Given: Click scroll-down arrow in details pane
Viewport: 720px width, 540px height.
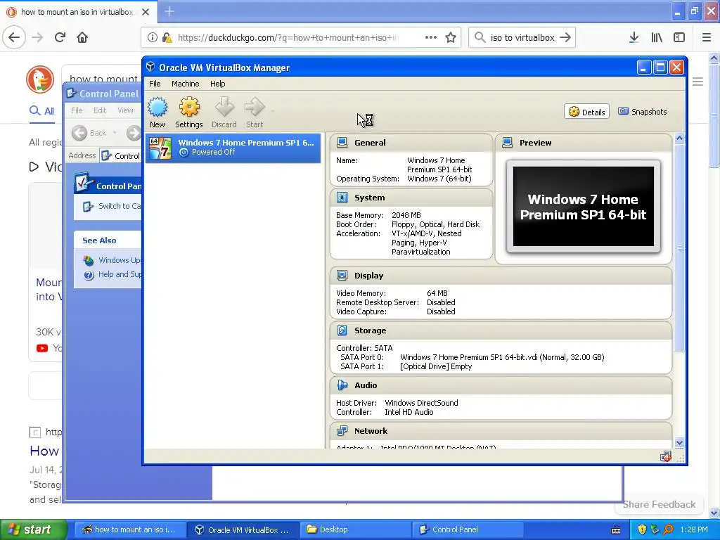Looking at the screenshot, I should pos(679,443).
